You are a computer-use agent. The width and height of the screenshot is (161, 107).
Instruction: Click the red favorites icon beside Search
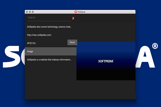73,18
